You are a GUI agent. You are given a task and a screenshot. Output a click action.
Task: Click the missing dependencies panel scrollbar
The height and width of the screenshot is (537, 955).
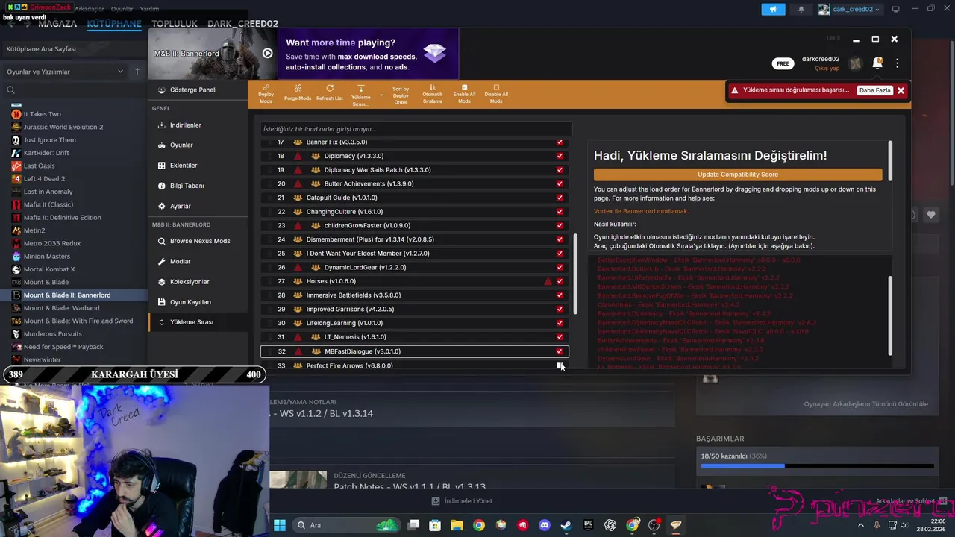click(x=889, y=315)
